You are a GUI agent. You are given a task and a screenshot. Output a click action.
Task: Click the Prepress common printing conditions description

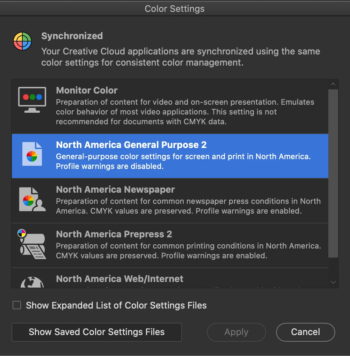pyautogui.click(x=189, y=251)
